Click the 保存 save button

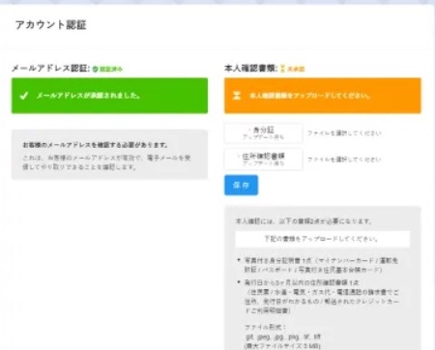coord(241,185)
